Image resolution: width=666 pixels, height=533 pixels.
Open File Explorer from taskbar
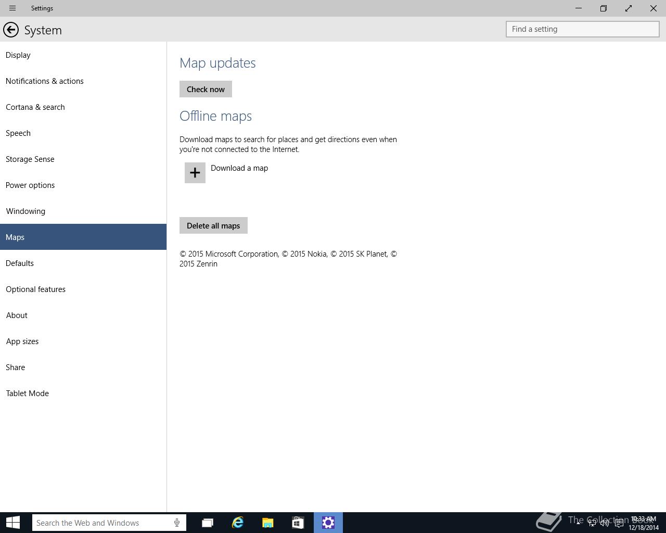pos(268,523)
